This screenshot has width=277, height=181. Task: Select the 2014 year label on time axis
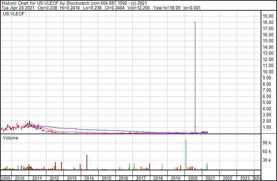pos(89,178)
